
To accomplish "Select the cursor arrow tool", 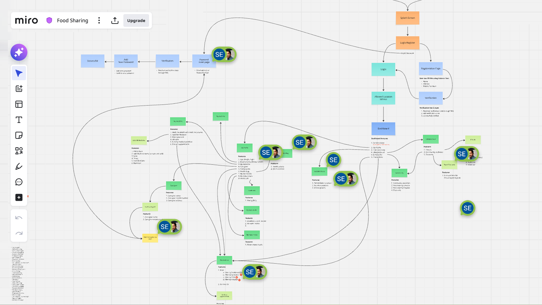I will pos(19,73).
